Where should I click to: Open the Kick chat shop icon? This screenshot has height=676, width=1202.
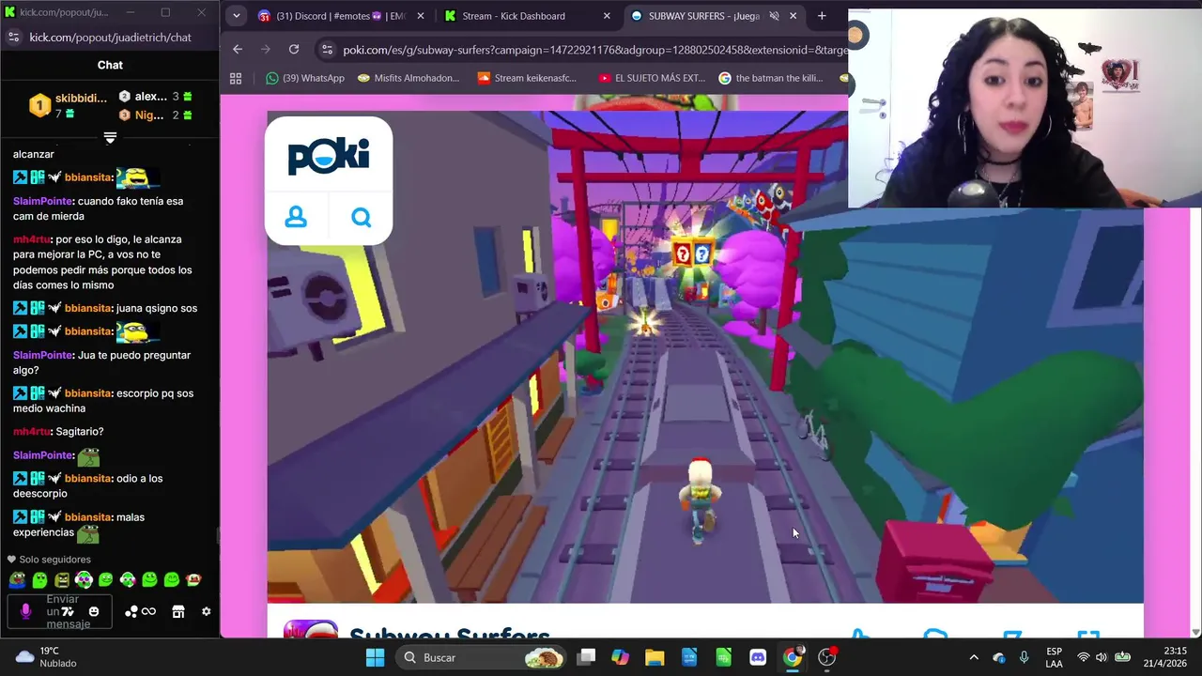click(178, 611)
